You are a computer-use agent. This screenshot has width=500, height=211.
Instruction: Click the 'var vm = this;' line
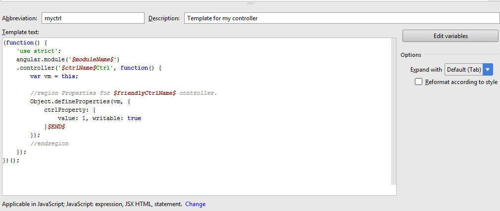coord(54,76)
